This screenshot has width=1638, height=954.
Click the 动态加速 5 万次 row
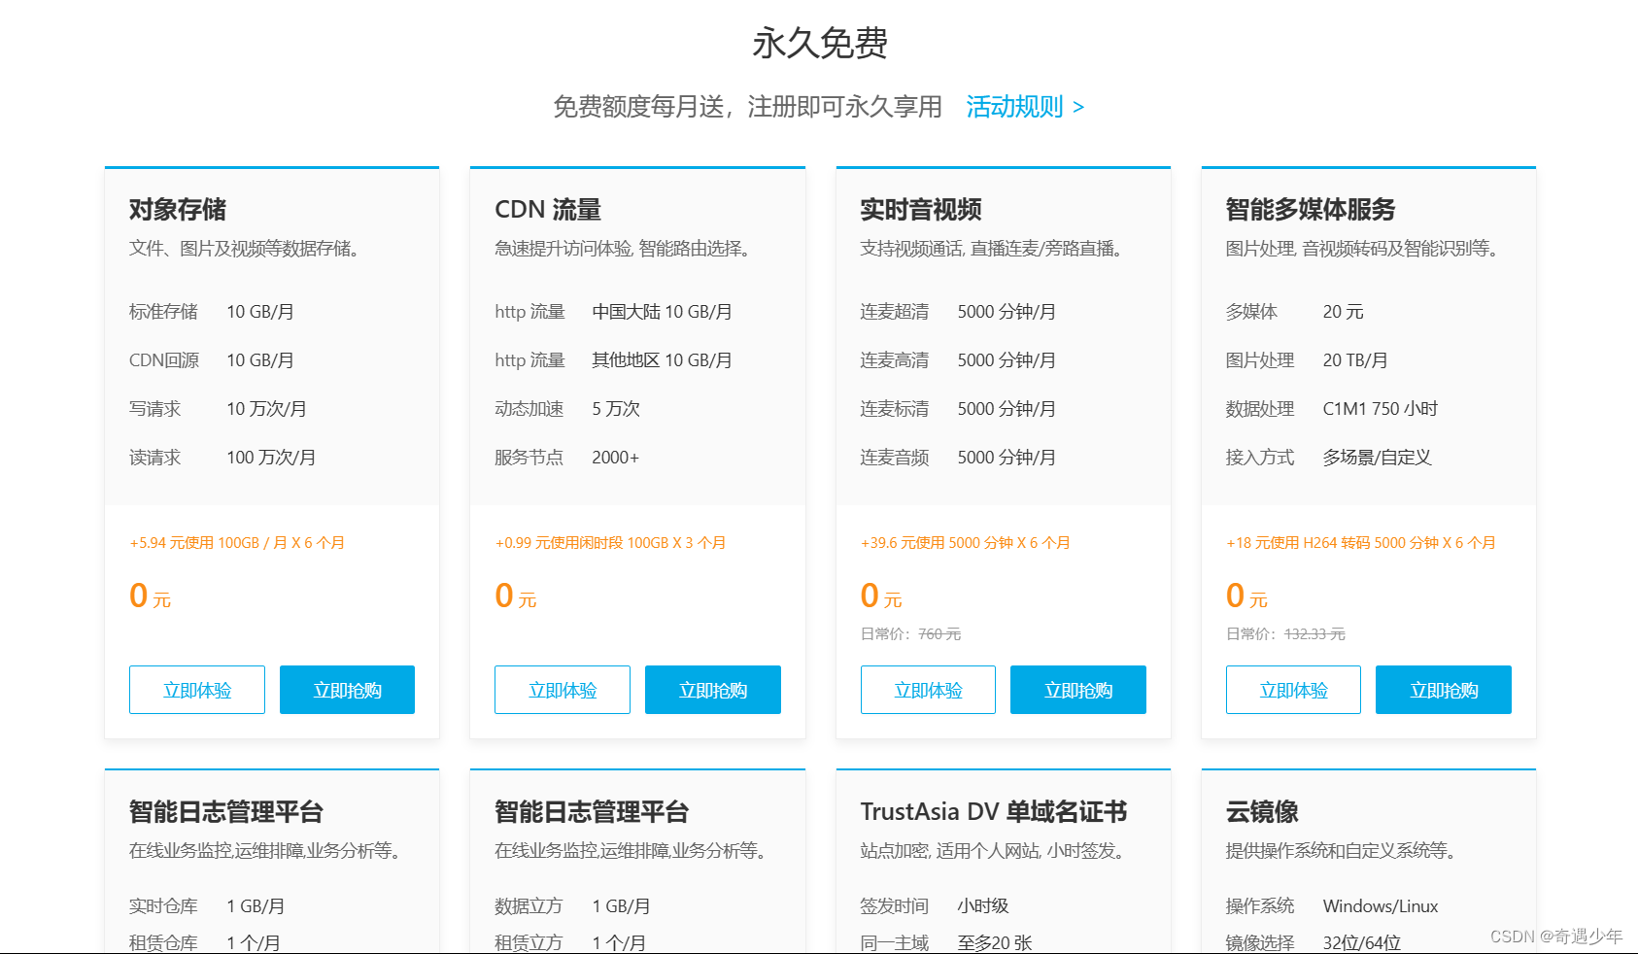click(567, 409)
